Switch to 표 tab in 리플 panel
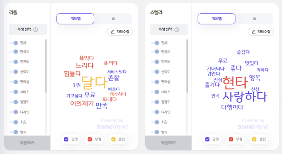The image size is (282, 154). (113, 18)
